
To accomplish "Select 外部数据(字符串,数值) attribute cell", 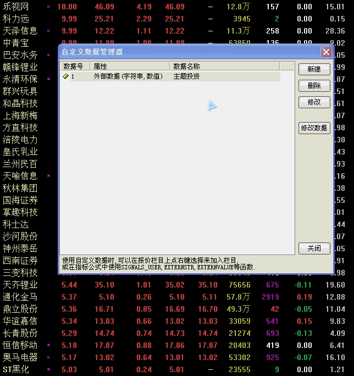I will point(128,76).
